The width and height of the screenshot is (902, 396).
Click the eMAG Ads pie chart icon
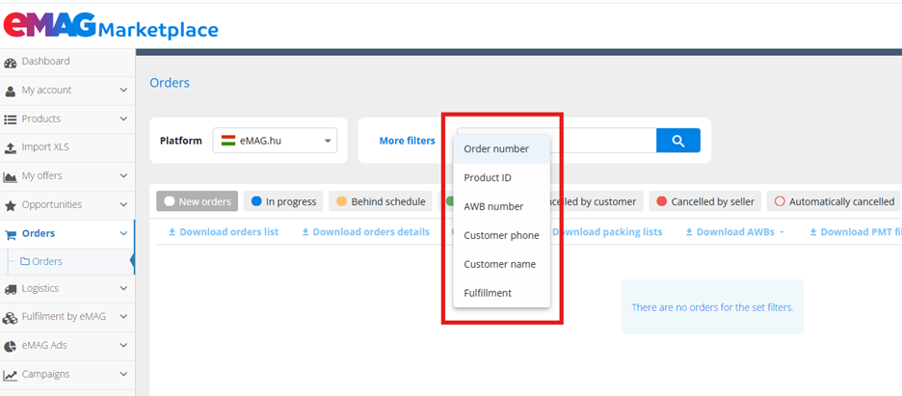coord(11,346)
